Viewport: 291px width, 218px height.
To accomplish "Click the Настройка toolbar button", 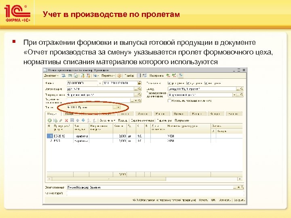I will (x=156, y=75).
